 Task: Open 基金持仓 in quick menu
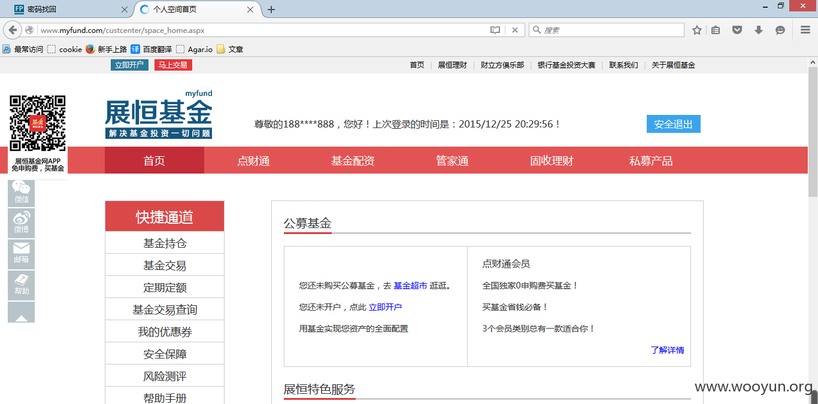(x=165, y=243)
